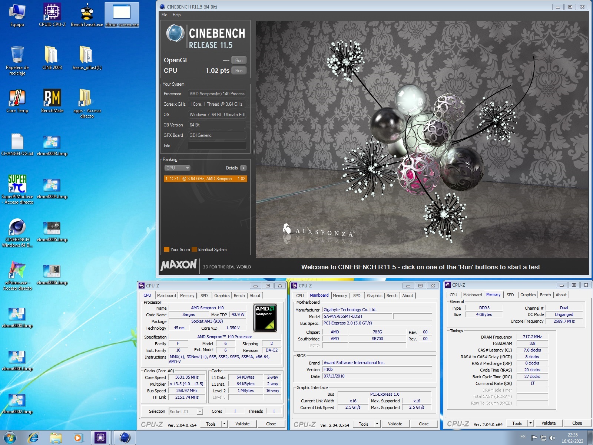This screenshot has width=593, height=445.
Task: Open Socket #1 selection dropdown
Action: tap(186, 411)
